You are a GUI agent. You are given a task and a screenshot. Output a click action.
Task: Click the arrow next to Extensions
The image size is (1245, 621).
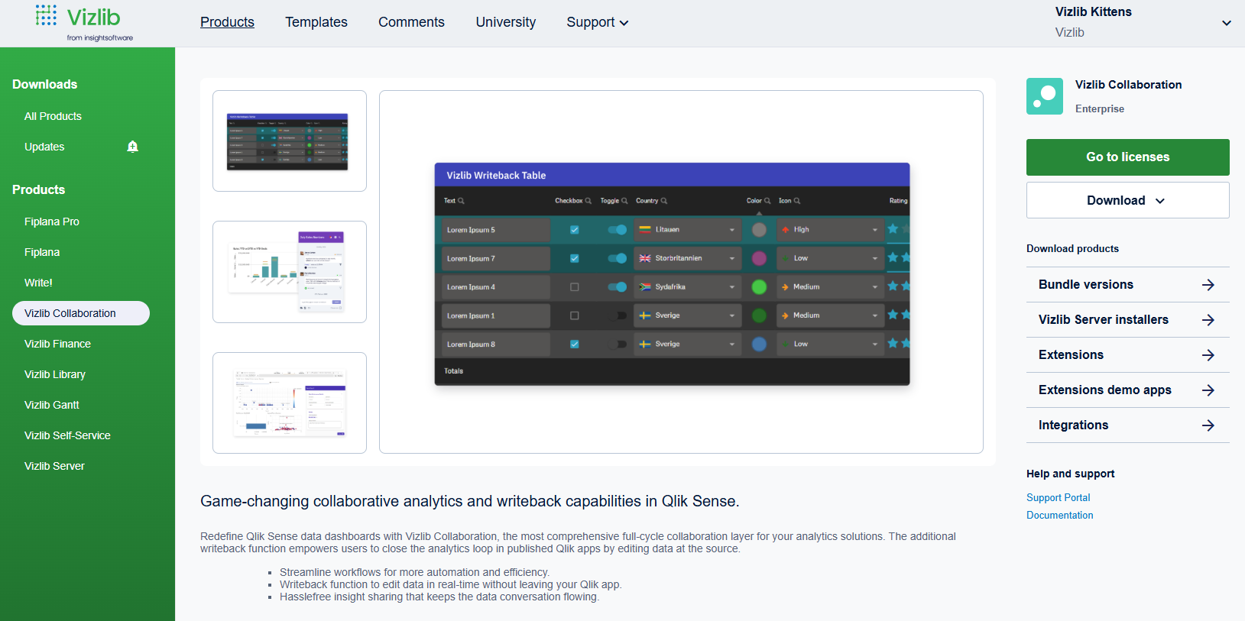tap(1208, 355)
